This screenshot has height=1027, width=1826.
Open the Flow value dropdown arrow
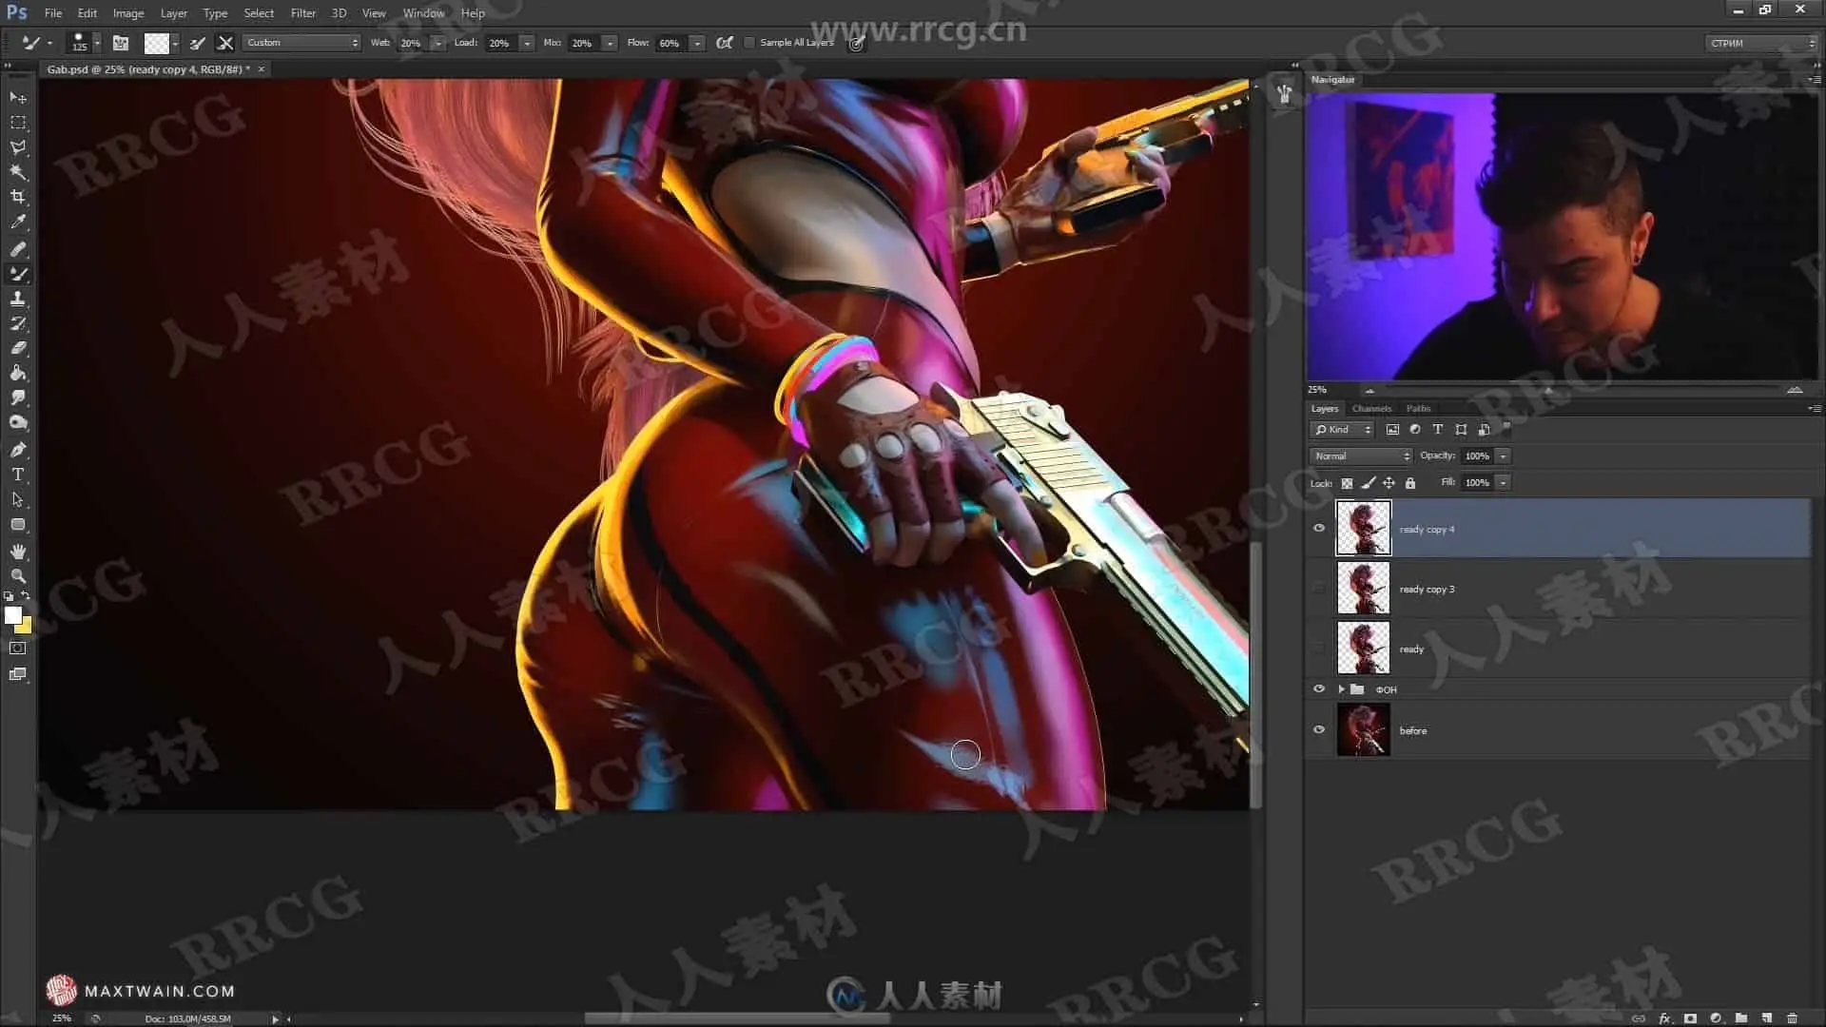(697, 43)
